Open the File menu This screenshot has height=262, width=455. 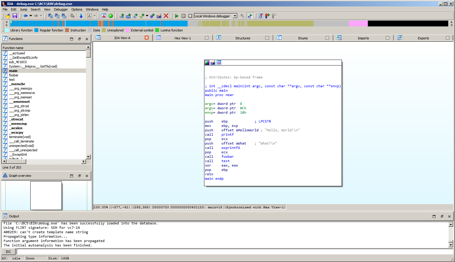(x=5, y=9)
